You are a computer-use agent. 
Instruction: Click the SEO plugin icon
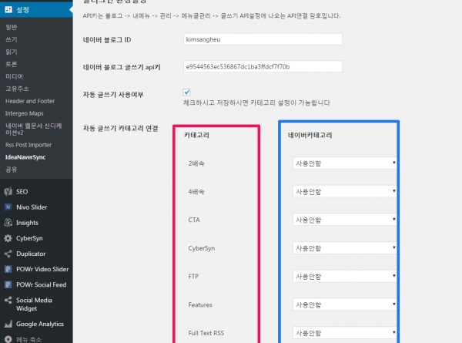click(x=8, y=192)
